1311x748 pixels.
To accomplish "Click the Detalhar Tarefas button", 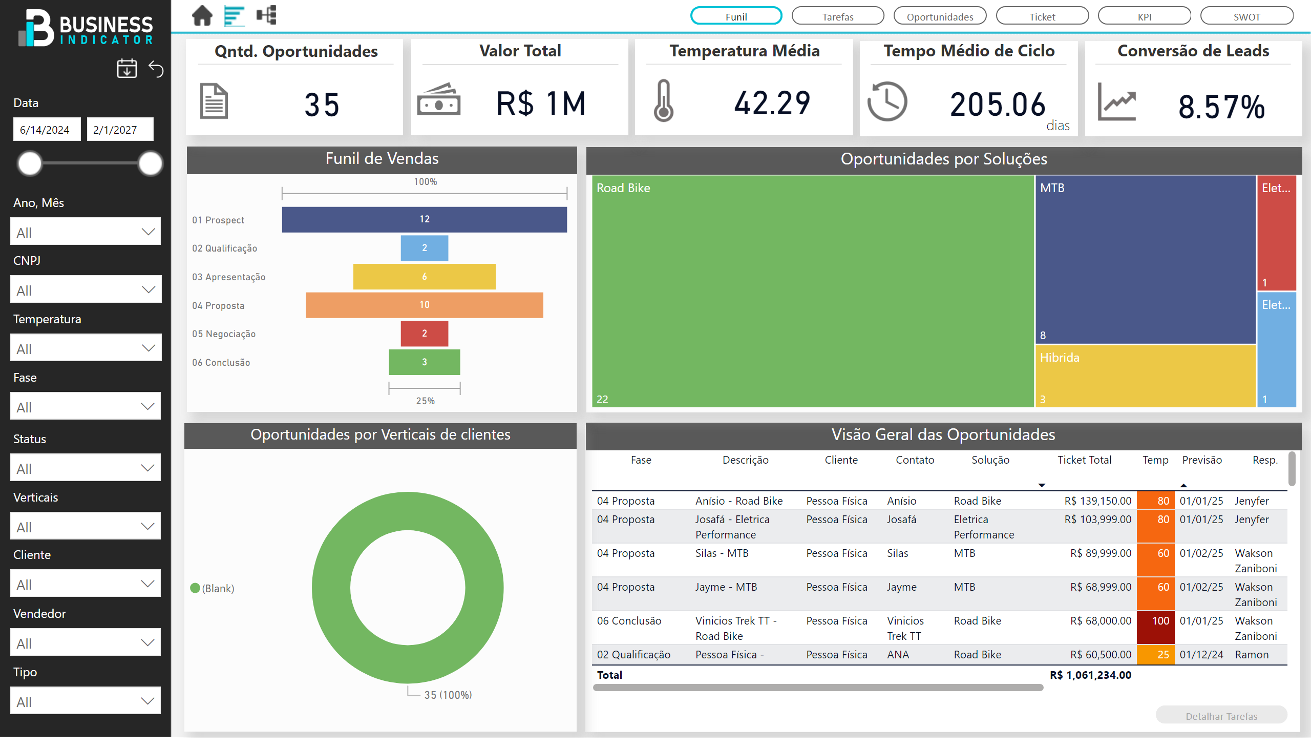I will pyautogui.click(x=1221, y=716).
